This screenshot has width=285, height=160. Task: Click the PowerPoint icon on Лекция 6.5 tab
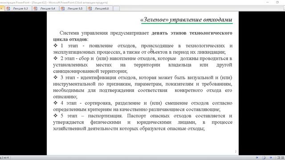tap(62, 8)
